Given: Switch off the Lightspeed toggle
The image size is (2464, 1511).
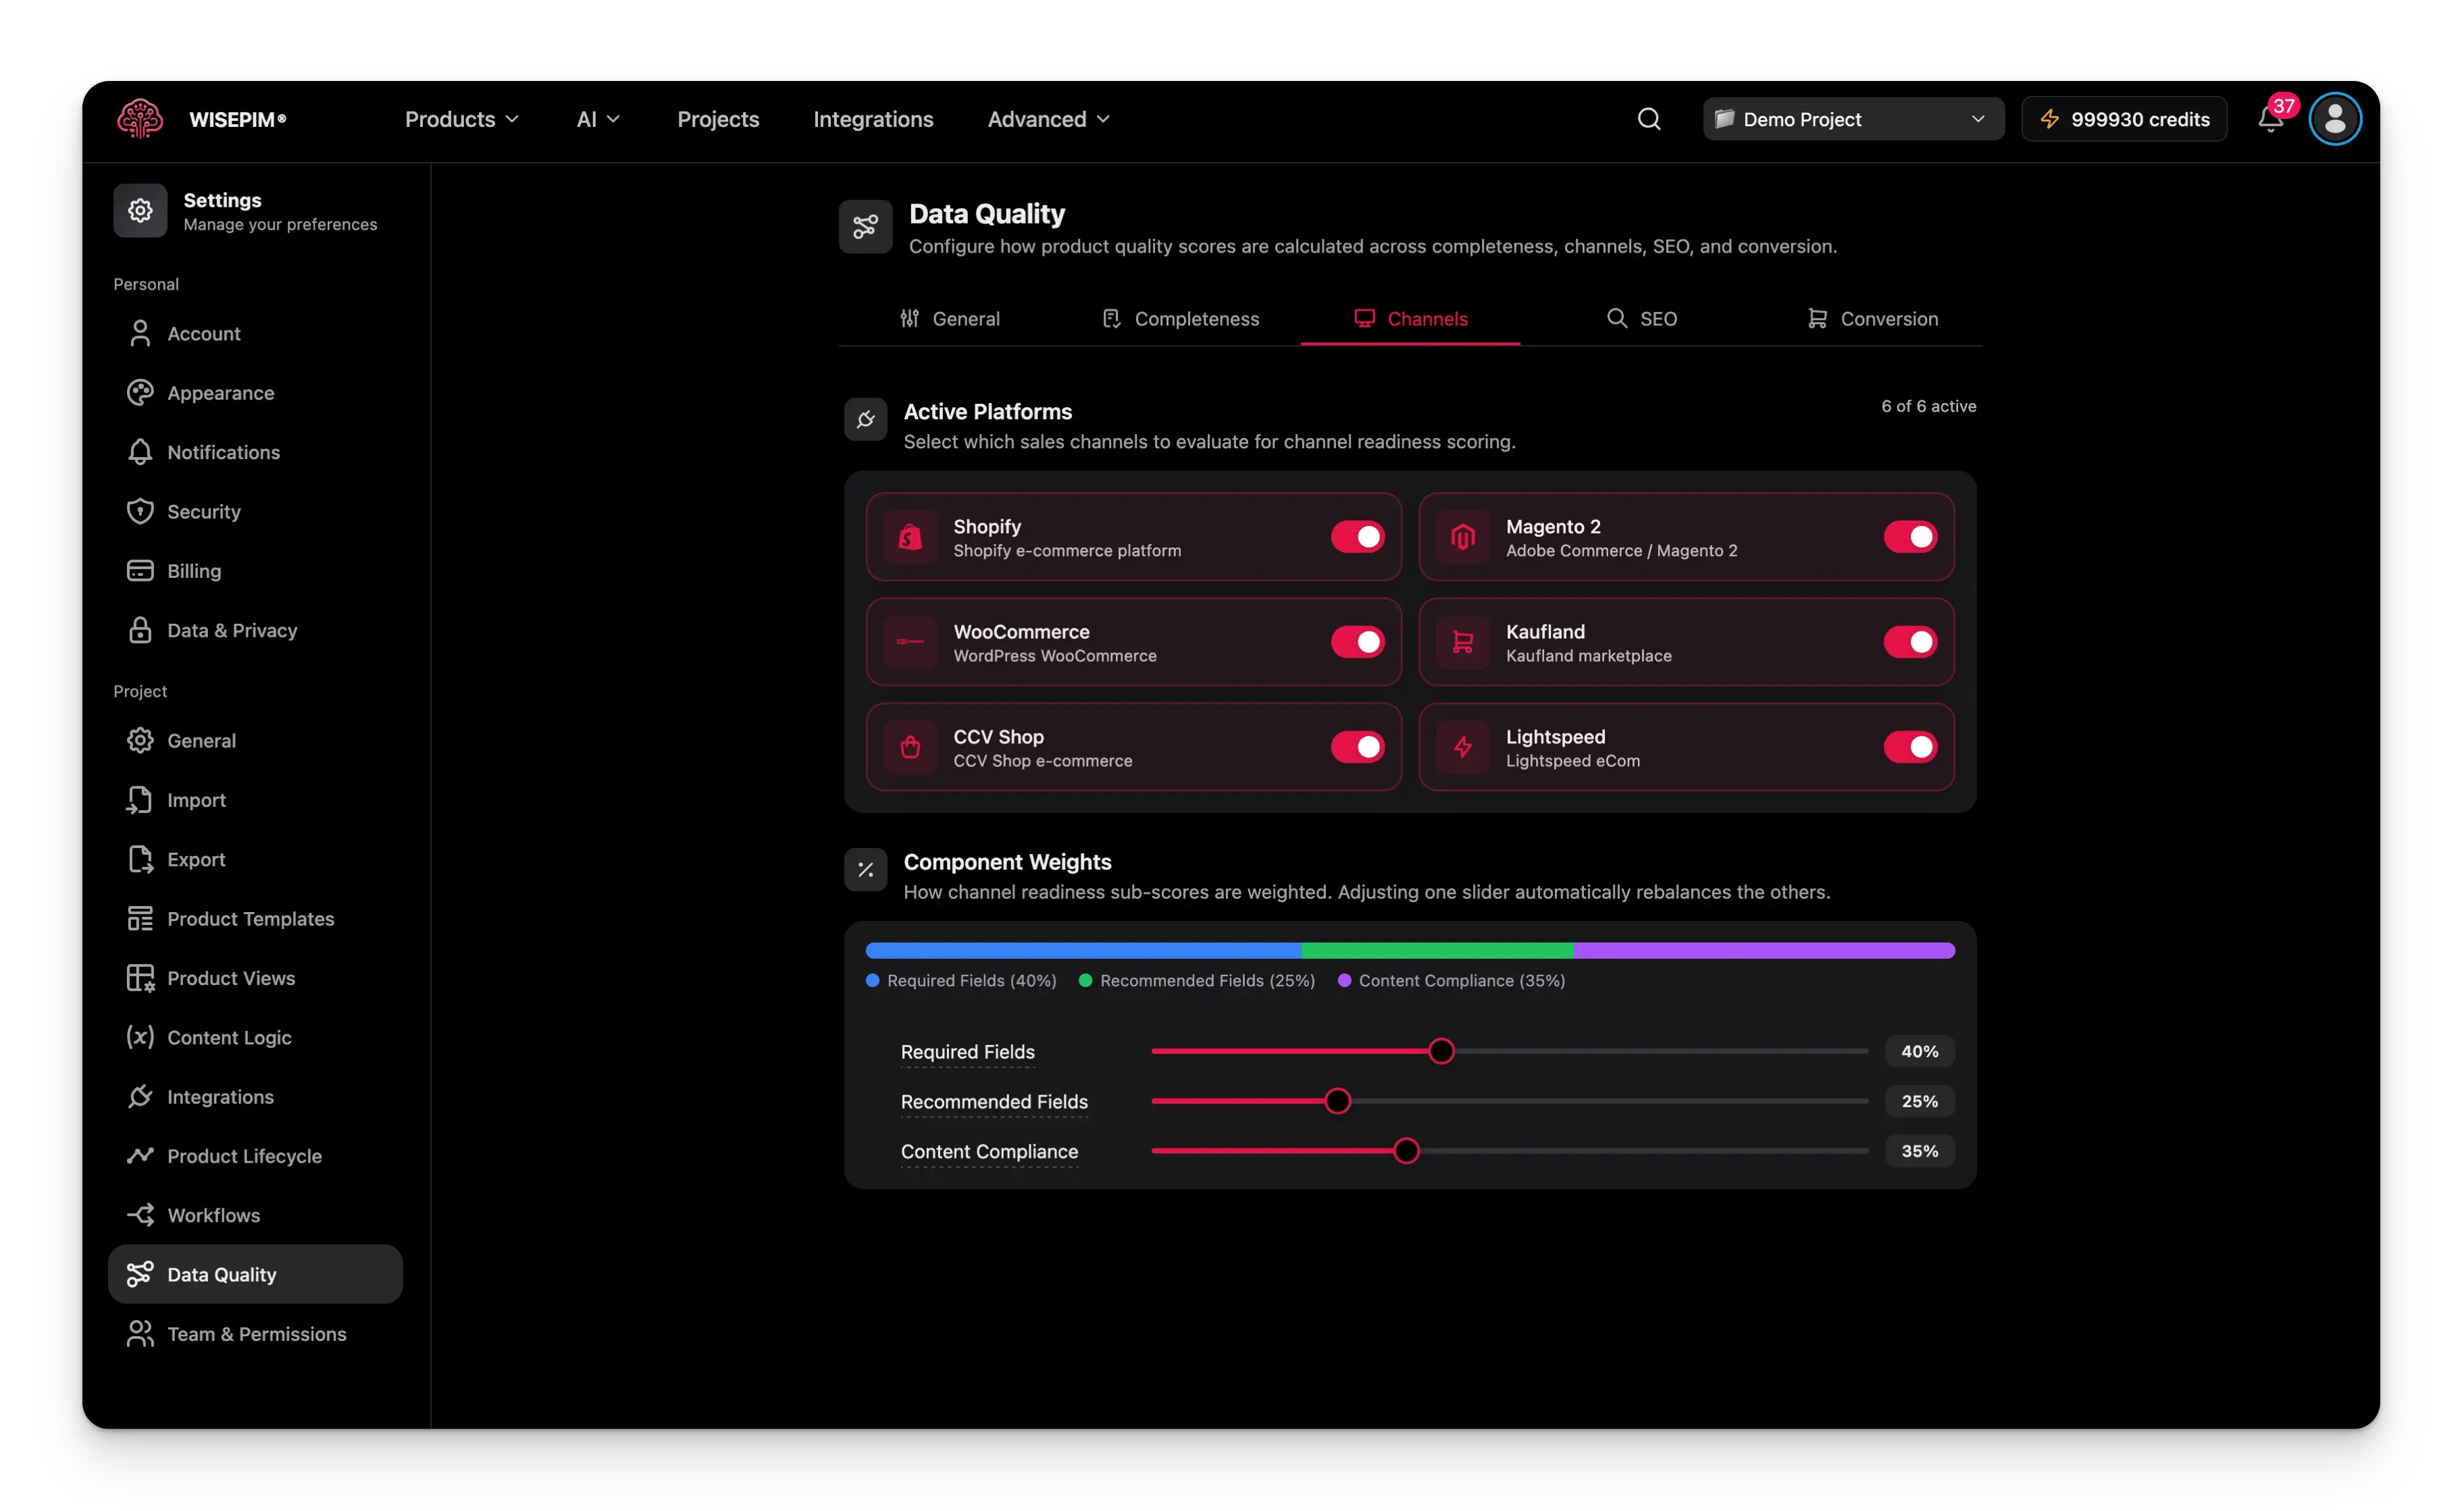Looking at the screenshot, I should pyautogui.click(x=1910, y=747).
